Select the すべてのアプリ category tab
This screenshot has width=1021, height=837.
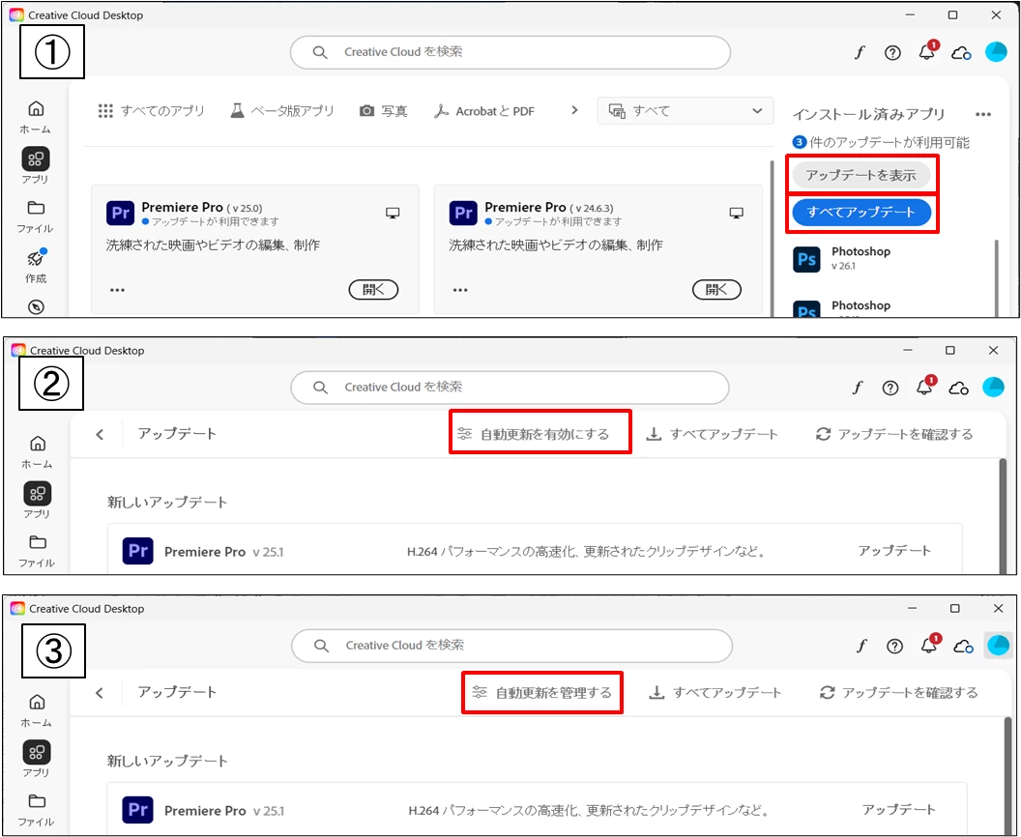coord(151,111)
